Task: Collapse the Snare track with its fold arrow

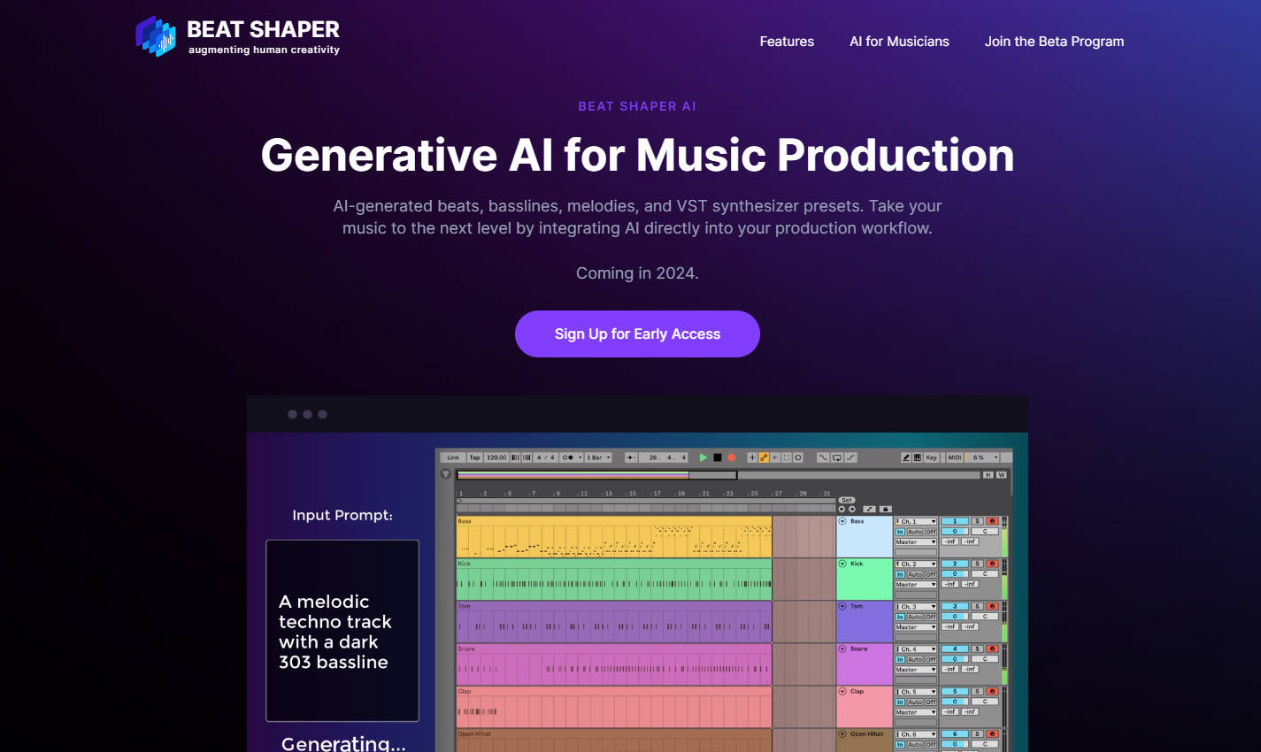Action: pos(842,648)
